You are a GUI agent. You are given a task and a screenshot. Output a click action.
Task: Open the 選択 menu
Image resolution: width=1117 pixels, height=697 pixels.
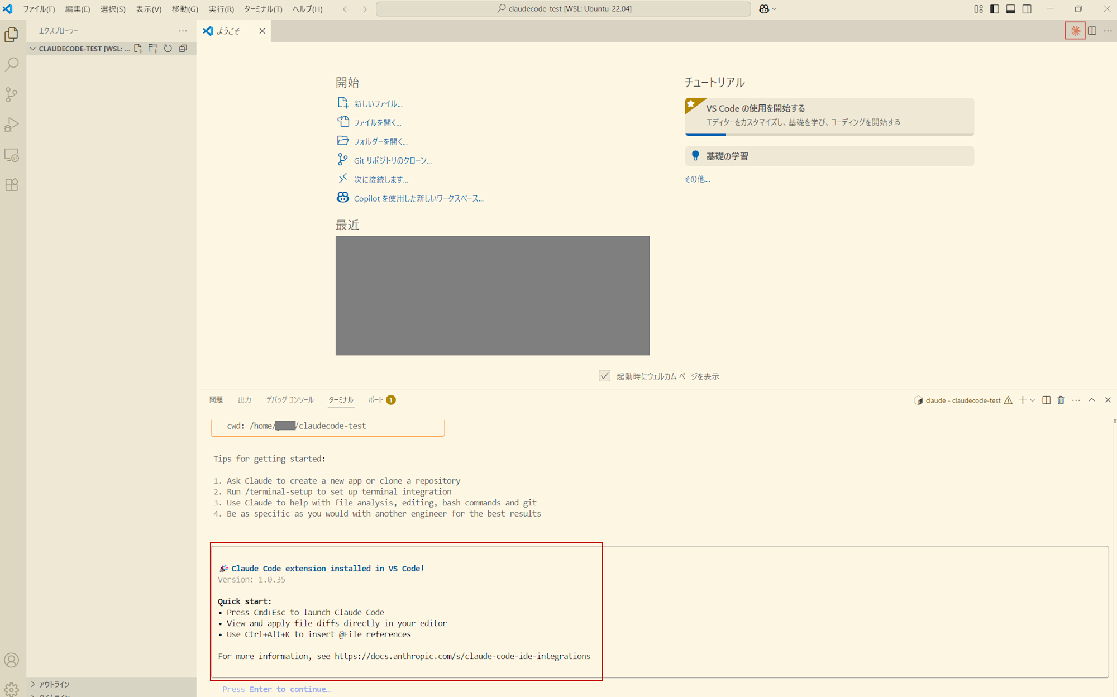[113, 9]
